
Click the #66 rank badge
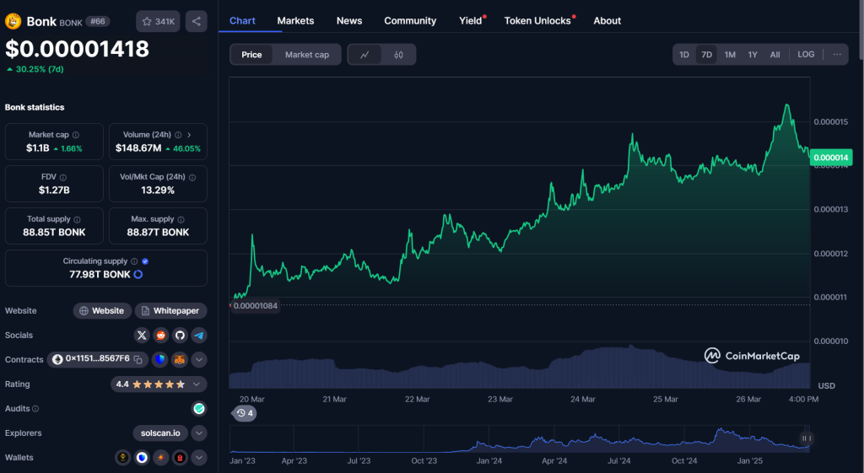tap(98, 21)
